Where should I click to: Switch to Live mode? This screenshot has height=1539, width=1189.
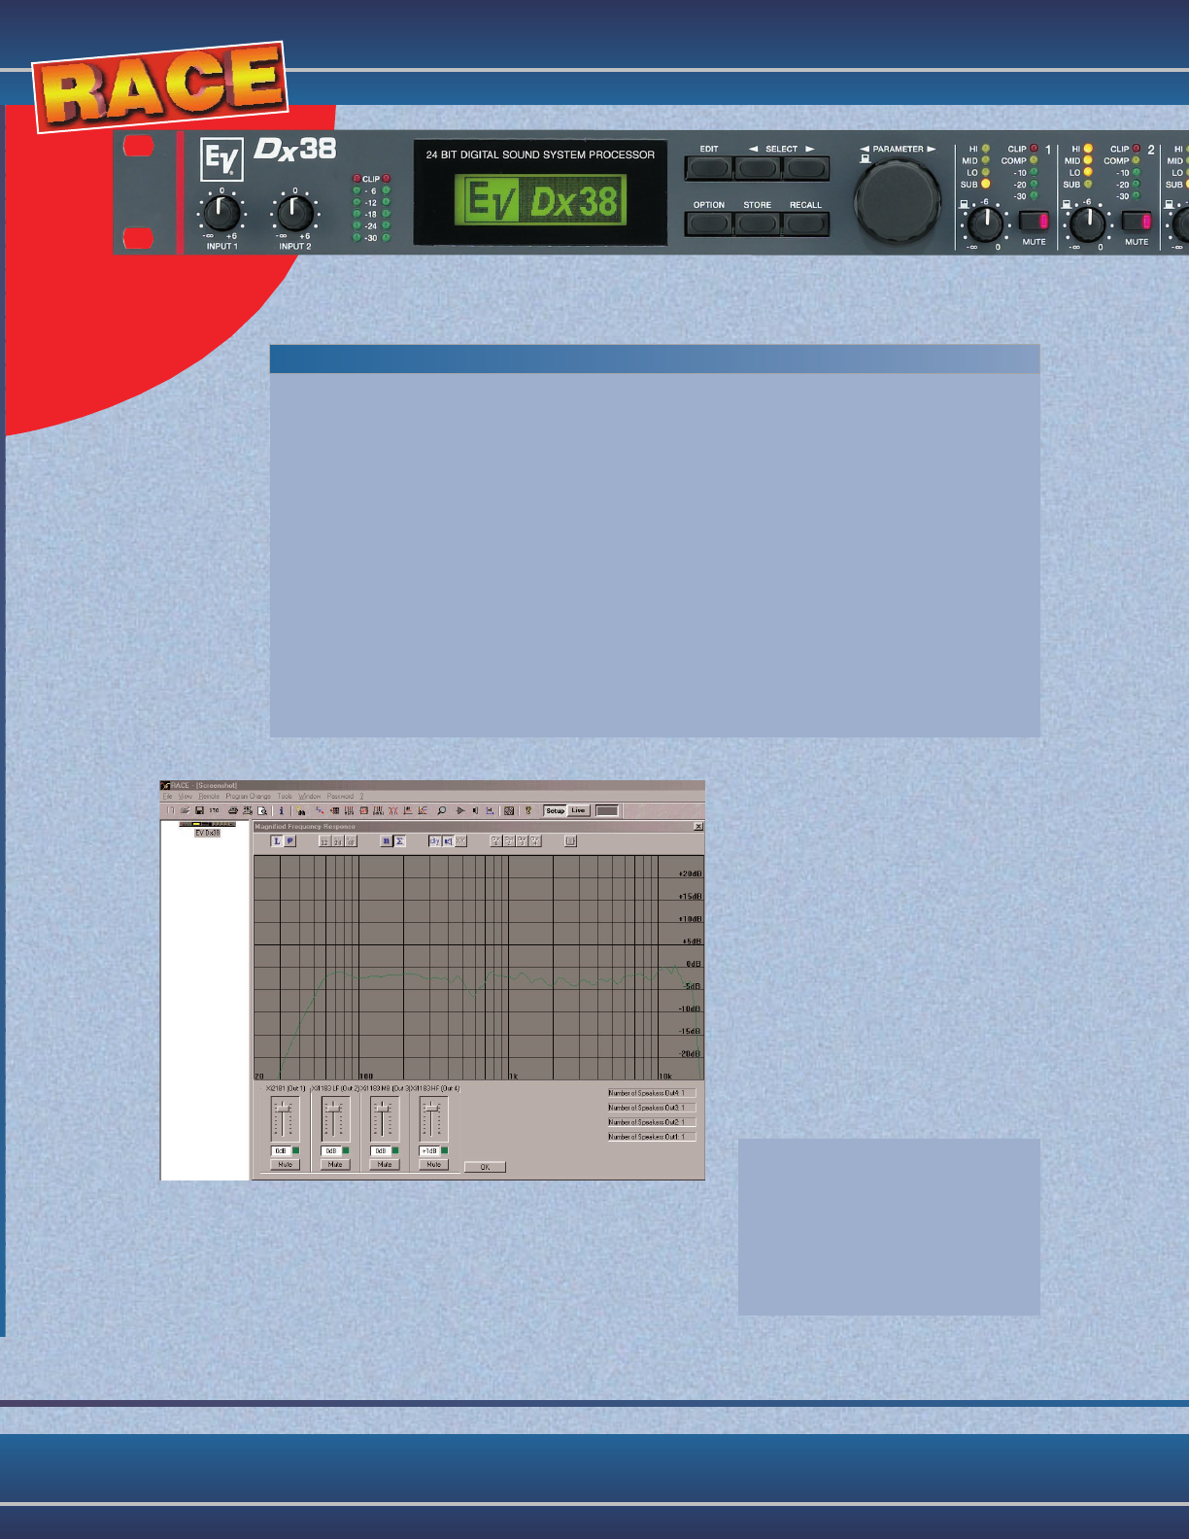point(578,810)
